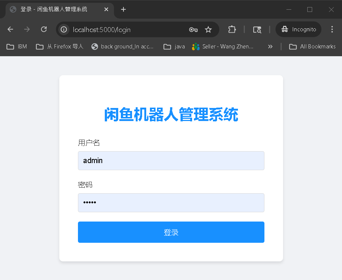Bookmark this page via star icon
The height and width of the screenshot is (280, 342).
point(208,29)
